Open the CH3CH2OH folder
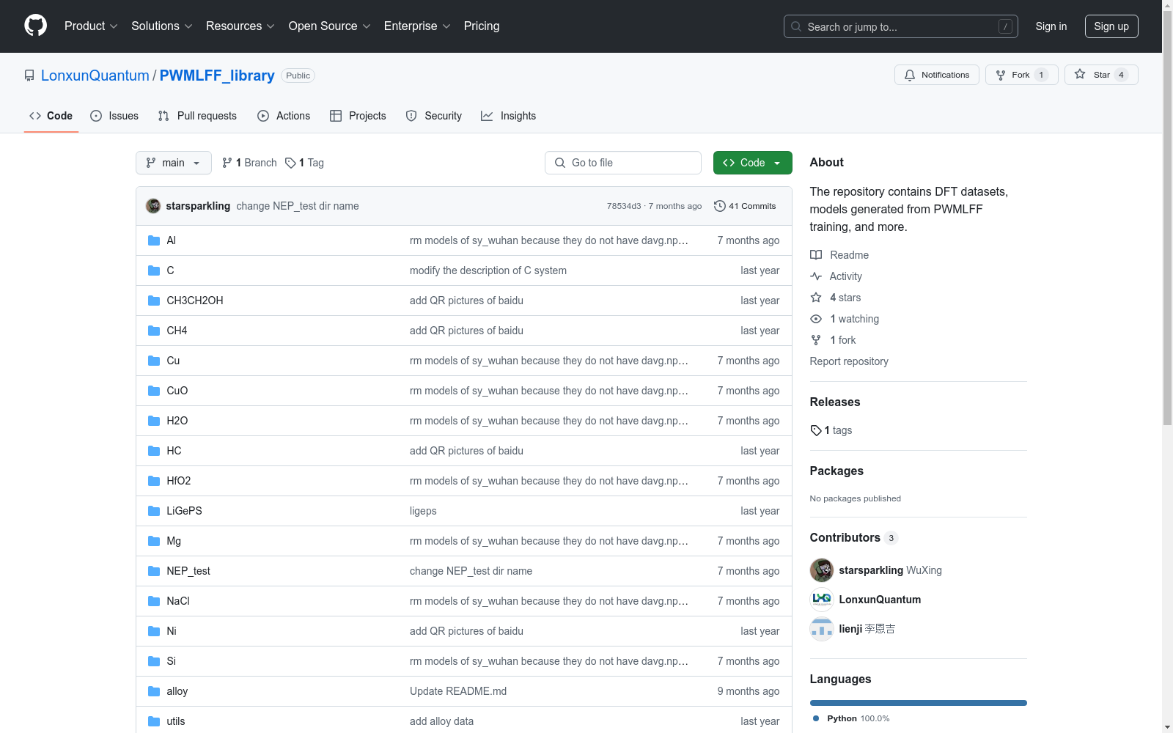The image size is (1173, 733). [194, 301]
